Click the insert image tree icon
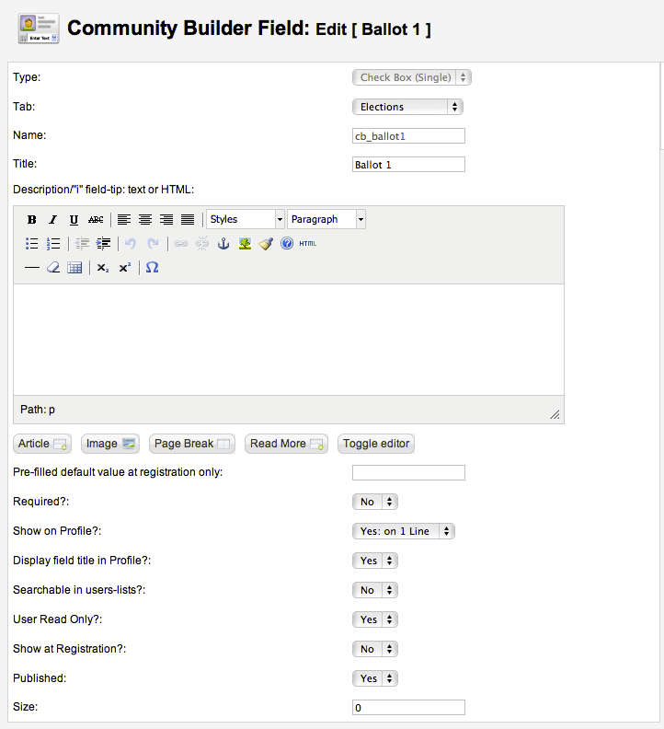Screen dimensions: 664x729 point(245,244)
